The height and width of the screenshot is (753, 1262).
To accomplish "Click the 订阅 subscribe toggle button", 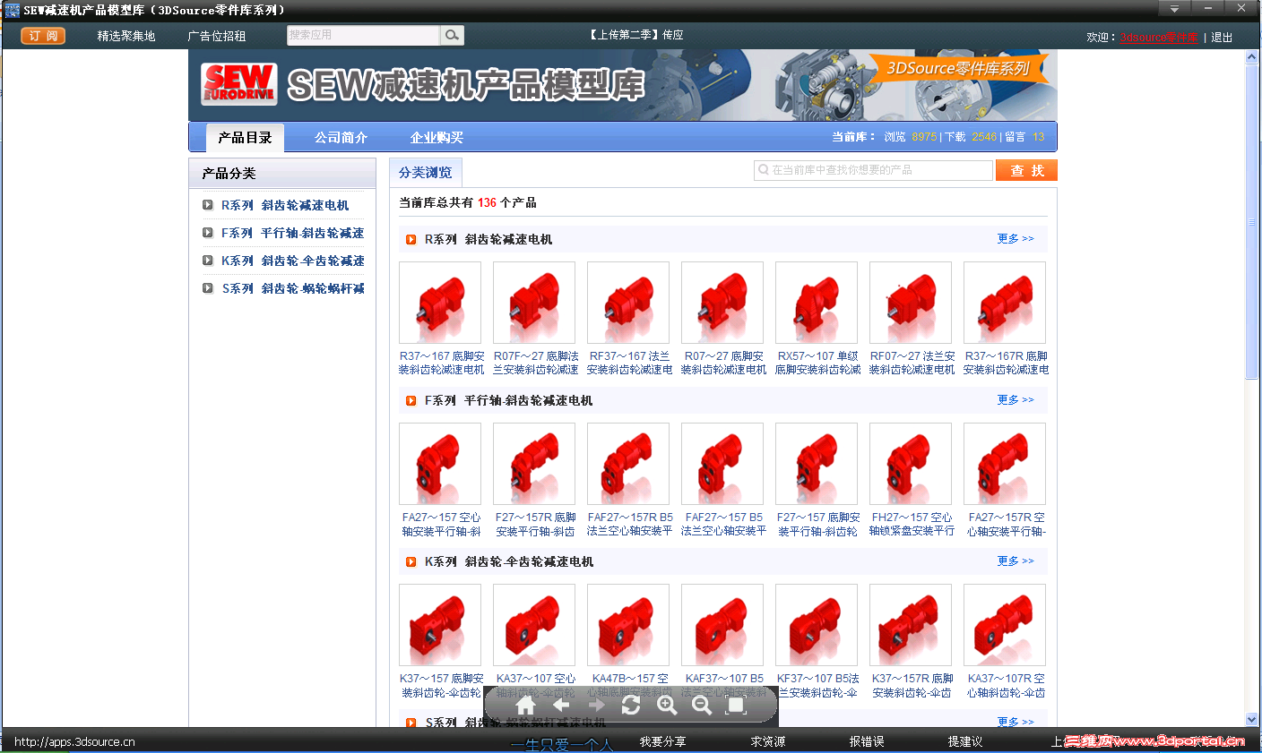I will click(x=42, y=35).
